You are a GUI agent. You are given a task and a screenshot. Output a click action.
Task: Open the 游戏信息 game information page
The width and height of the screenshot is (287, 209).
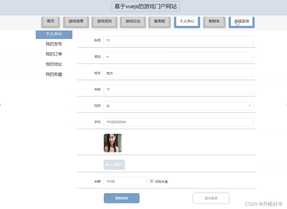76,21
